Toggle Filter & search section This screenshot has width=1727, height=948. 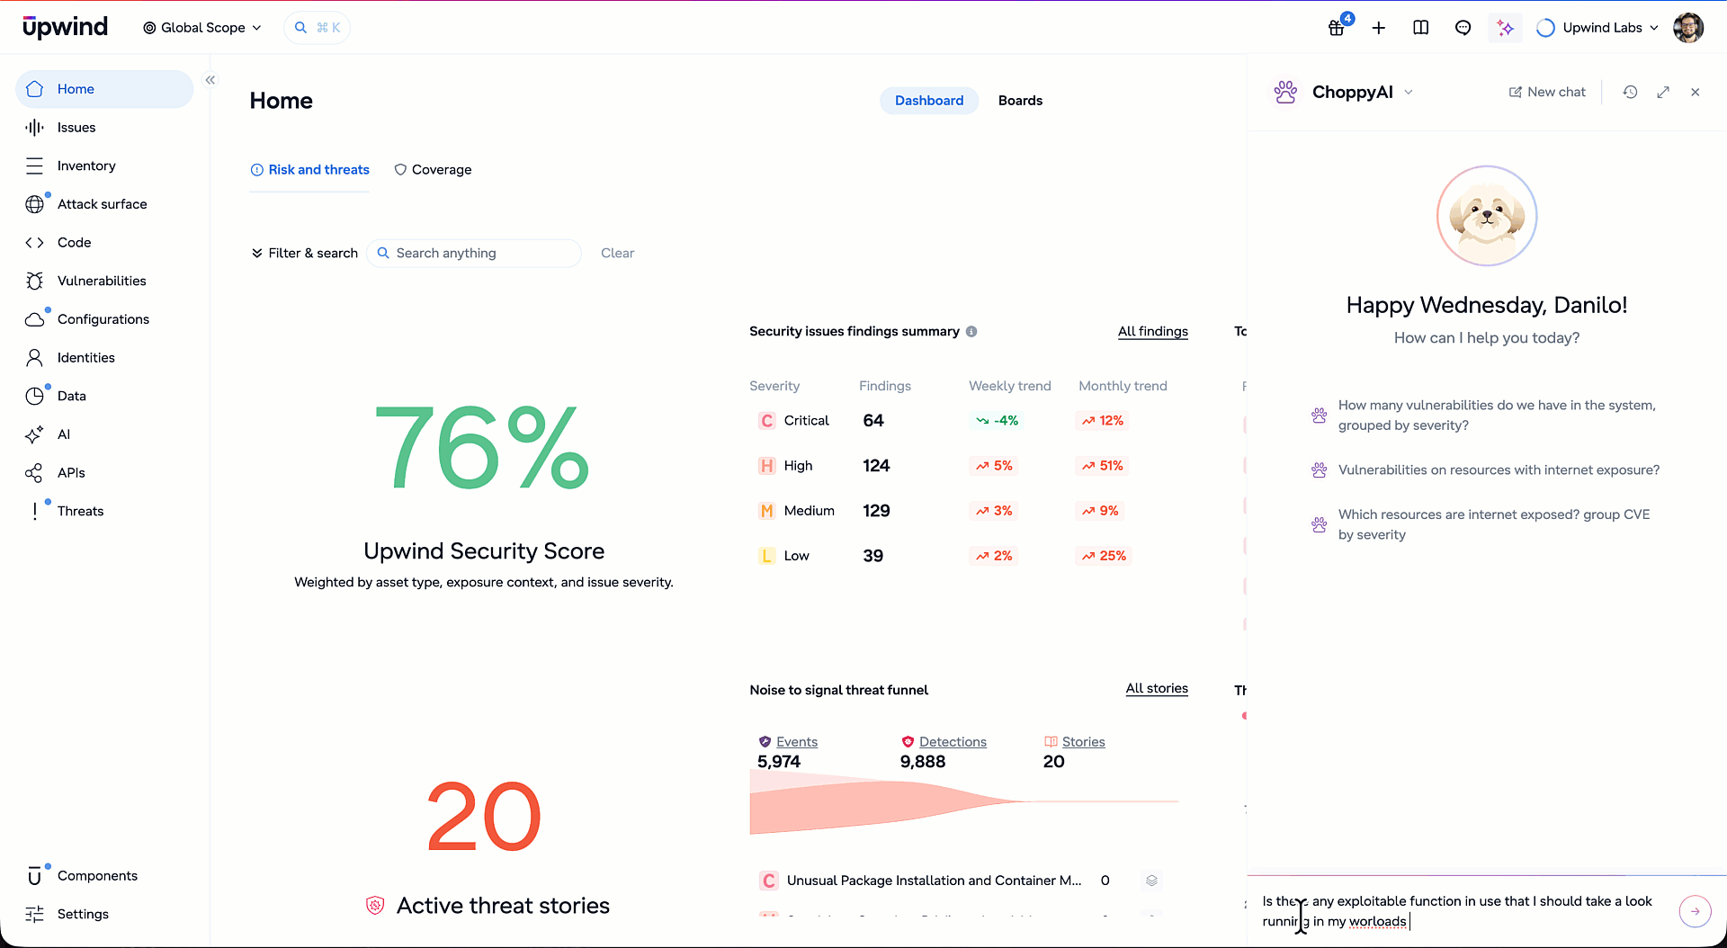coord(304,254)
